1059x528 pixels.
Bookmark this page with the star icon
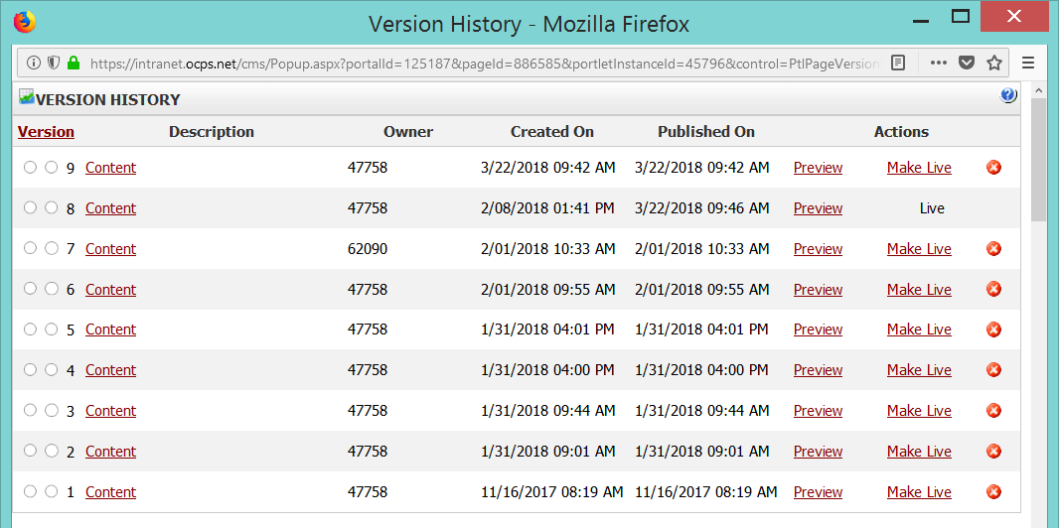[x=993, y=63]
